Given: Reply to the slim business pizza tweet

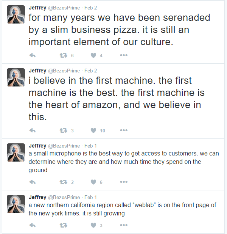Looking at the screenshot, I should (x=33, y=55).
